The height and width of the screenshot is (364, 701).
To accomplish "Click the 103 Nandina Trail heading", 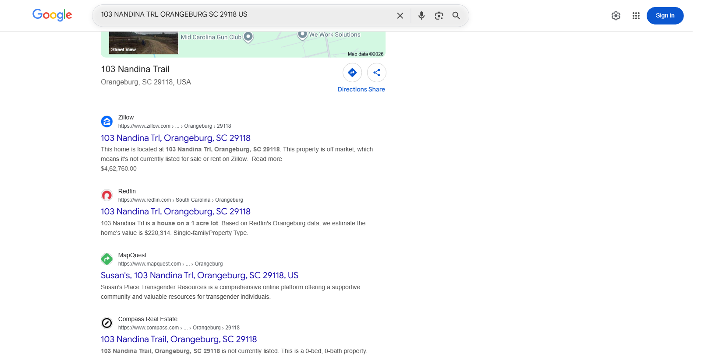I will coord(135,69).
